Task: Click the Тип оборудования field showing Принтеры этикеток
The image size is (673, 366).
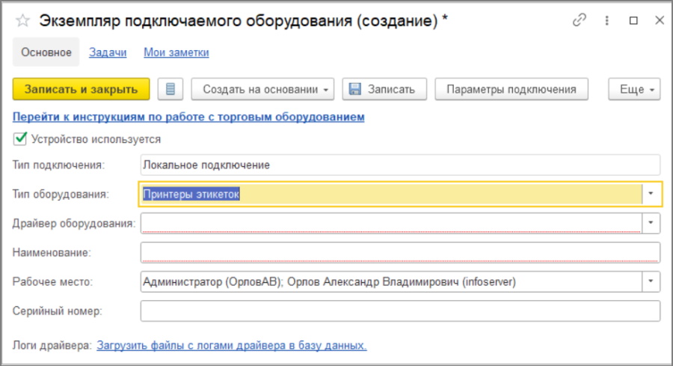Action: [391, 194]
